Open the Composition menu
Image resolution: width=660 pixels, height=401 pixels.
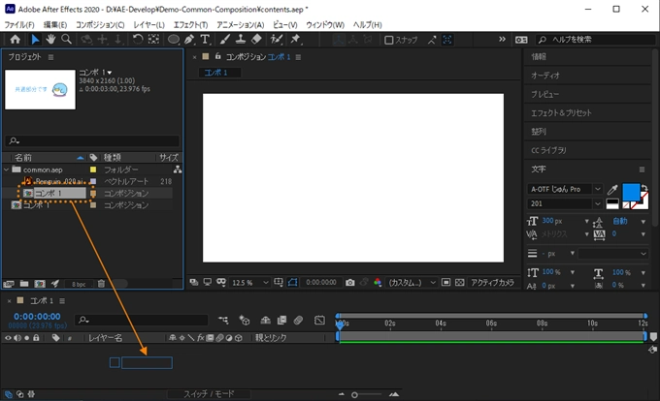point(100,25)
